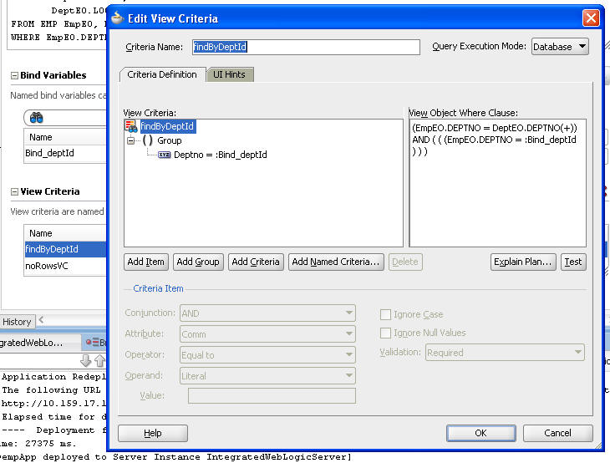Confirm the dialog with OK

pos(480,433)
